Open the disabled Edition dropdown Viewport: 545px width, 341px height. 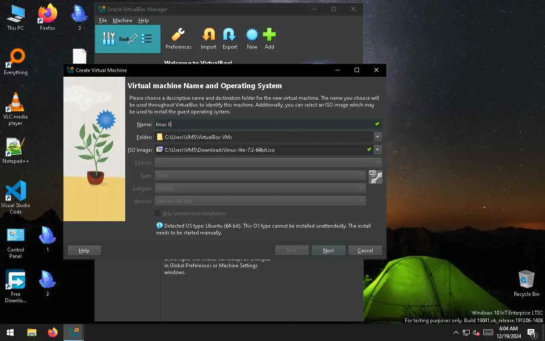click(268, 162)
